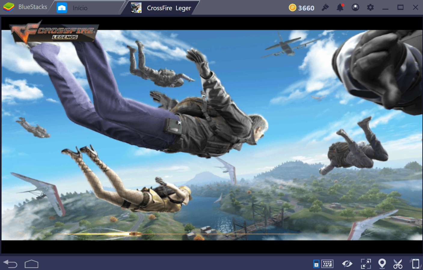The image size is (423, 270).
Task: Open the 3660 BlueStacks points balance
Action: click(302, 8)
